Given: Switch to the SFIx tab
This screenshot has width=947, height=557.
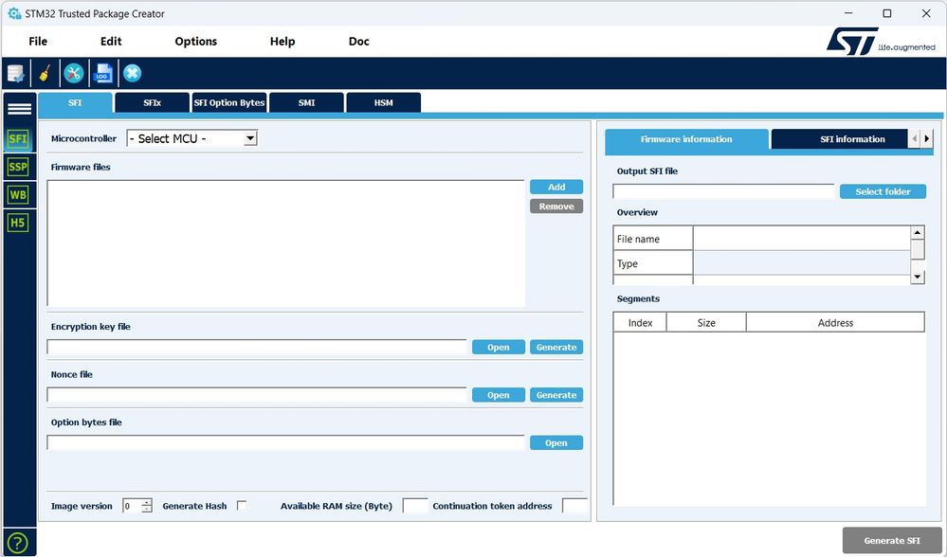Looking at the screenshot, I should (153, 102).
